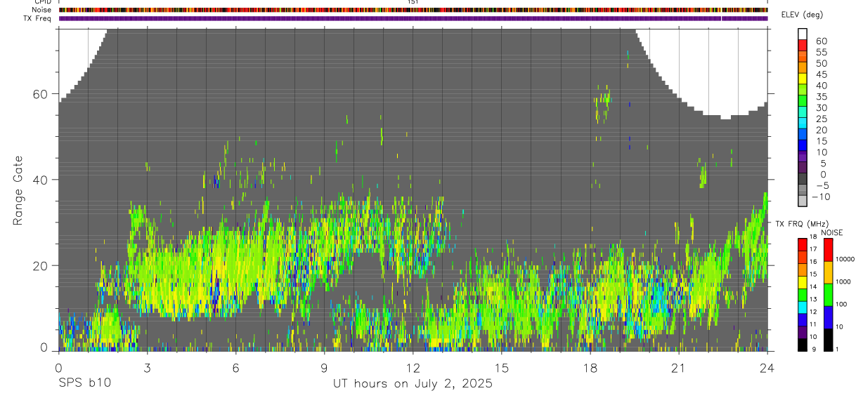The image size is (863, 398).
Task: Click the blue 10–100 NOISE legend block
Action: 828,317
